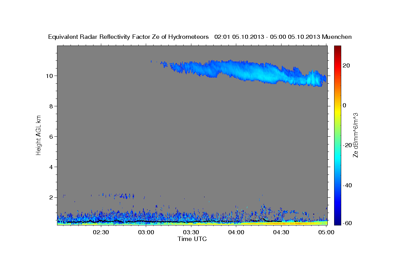Click the 04:00 time tick label

coord(236,232)
